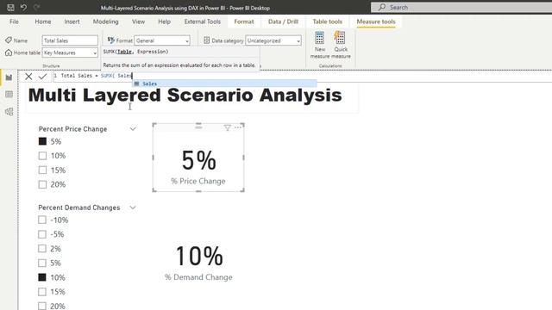Switch to the Insert tab
The image size is (552, 310).
72,22
